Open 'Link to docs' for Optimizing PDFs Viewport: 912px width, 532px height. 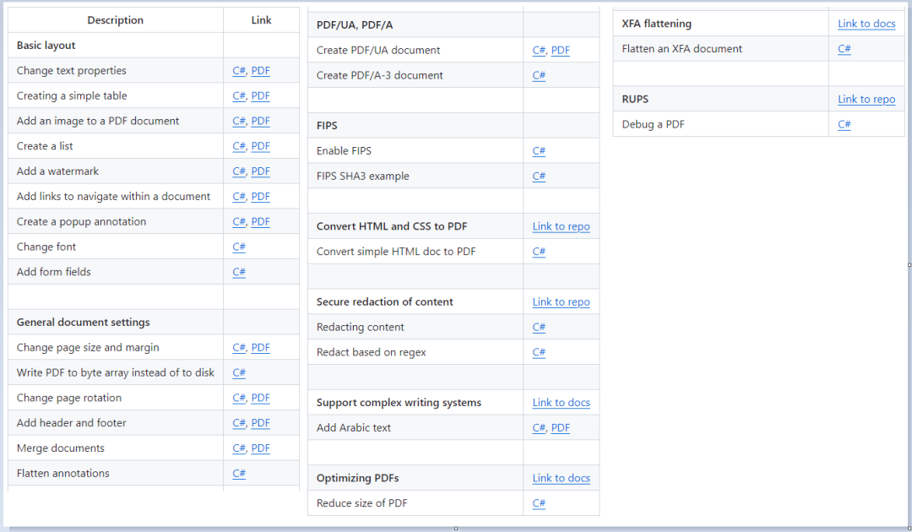(x=562, y=478)
